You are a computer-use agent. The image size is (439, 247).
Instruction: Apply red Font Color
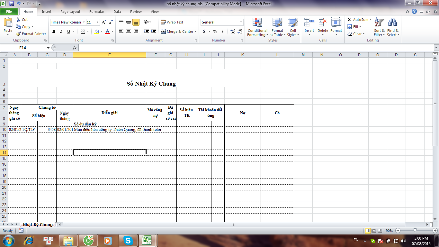(x=107, y=32)
